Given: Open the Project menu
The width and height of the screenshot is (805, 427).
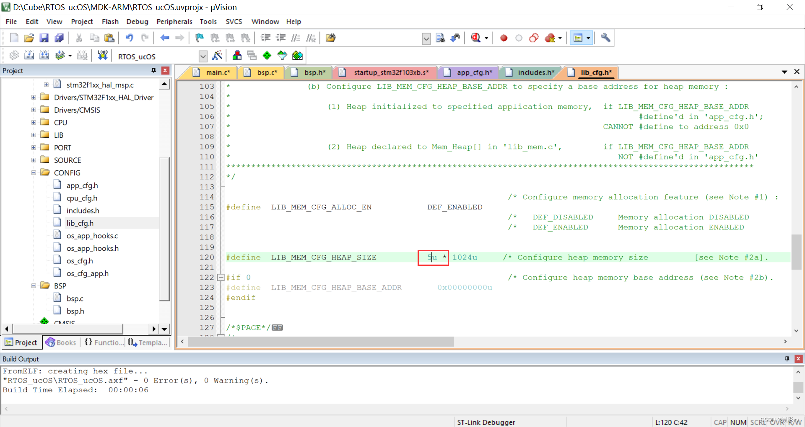Looking at the screenshot, I should click(x=82, y=21).
